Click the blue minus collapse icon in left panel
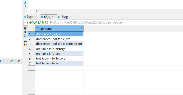183x95 pixels. click(x=4, y=61)
